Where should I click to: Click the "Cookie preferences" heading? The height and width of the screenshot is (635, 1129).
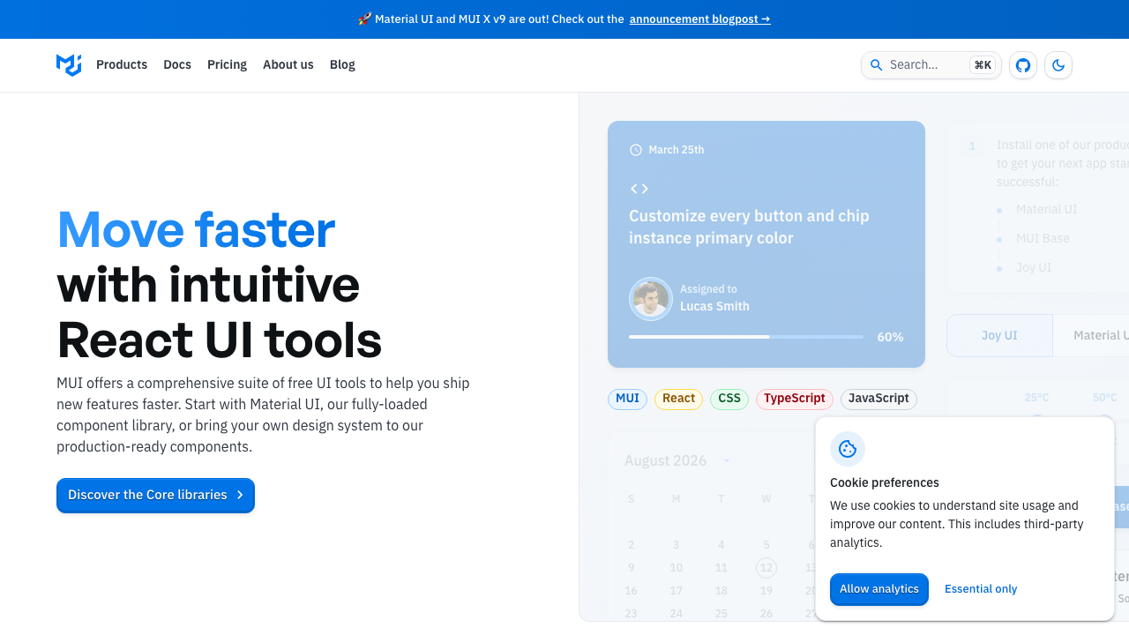885,483
